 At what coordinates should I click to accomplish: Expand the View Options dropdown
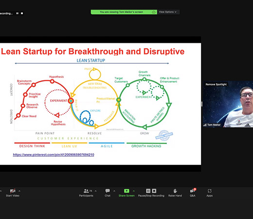pos(168,12)
